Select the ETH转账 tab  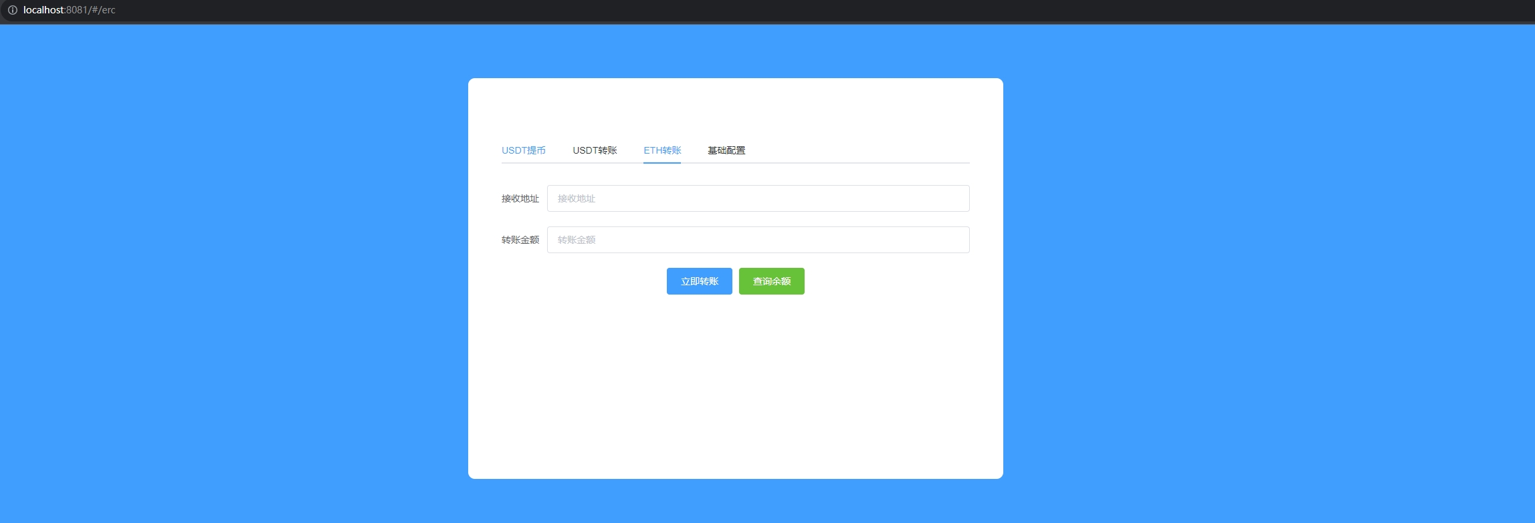[x=662, y=150]
